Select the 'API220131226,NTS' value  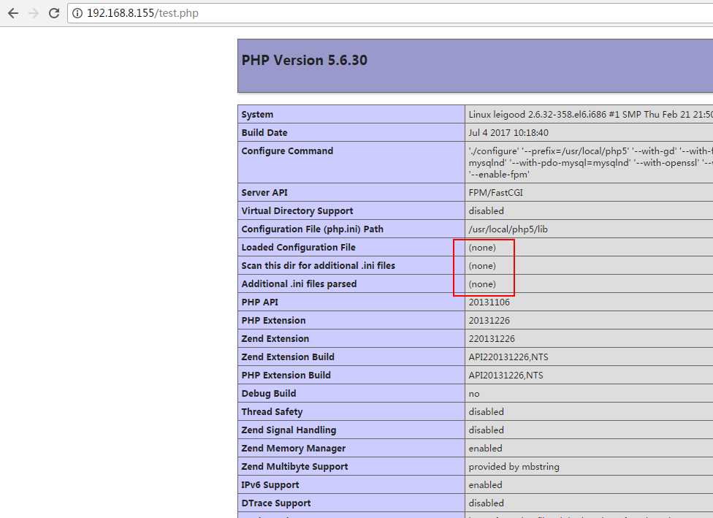508,357
